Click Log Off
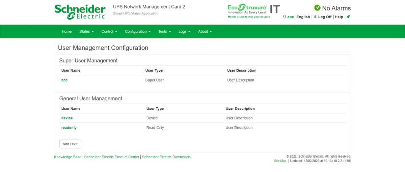The height and width of the screenshot is (172, 405). (x=325, y=17)
